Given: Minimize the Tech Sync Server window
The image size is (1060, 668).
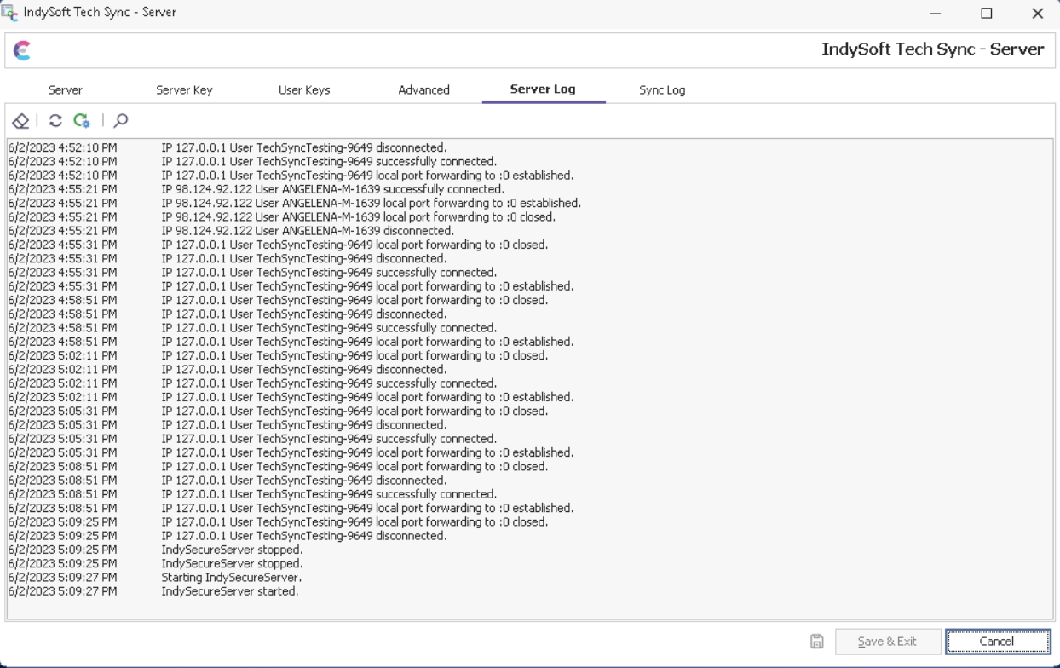Looking at the screenshot, I should [936, 13].
